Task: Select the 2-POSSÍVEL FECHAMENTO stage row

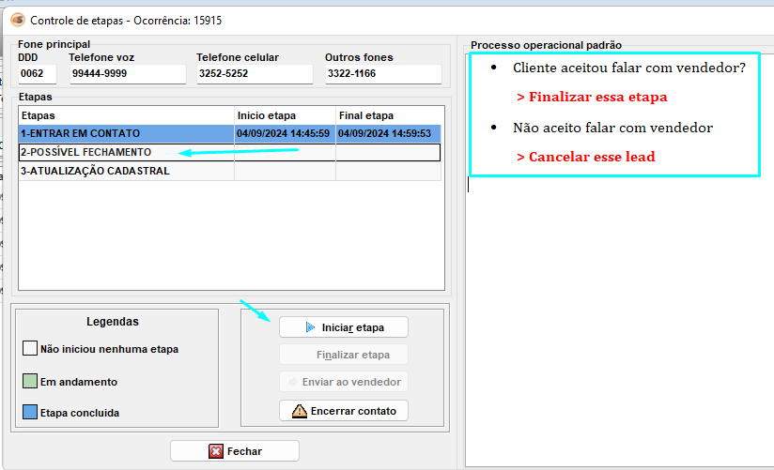Action: point(126,152)
